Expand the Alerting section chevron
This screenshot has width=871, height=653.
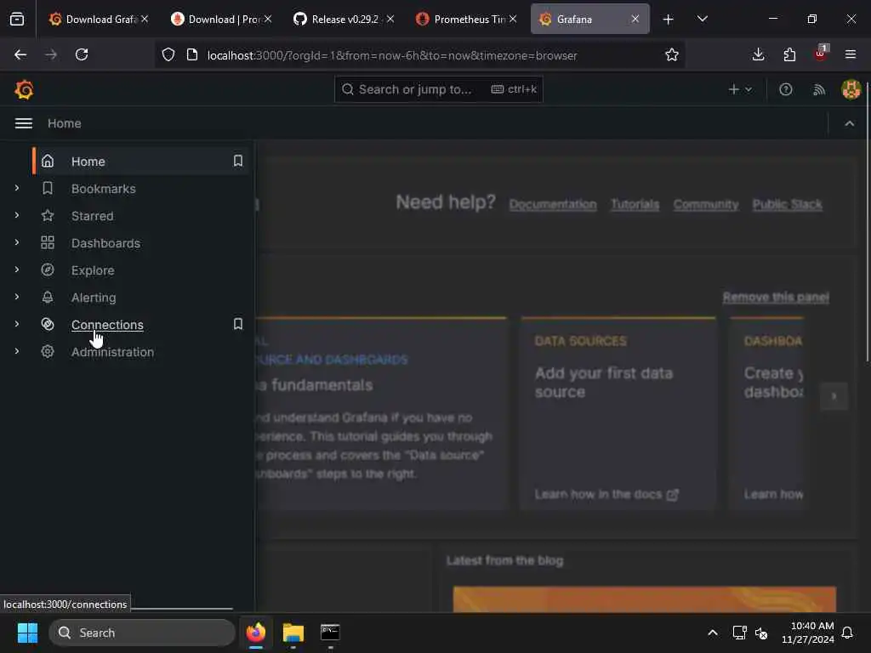click(17, 297)
